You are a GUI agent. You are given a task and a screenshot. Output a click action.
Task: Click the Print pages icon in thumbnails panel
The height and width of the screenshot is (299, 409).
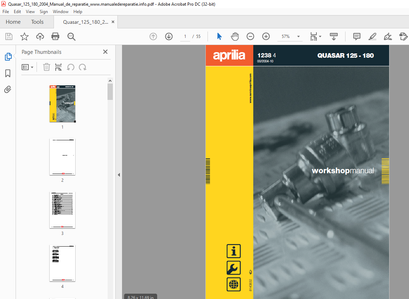coord(58,67)
